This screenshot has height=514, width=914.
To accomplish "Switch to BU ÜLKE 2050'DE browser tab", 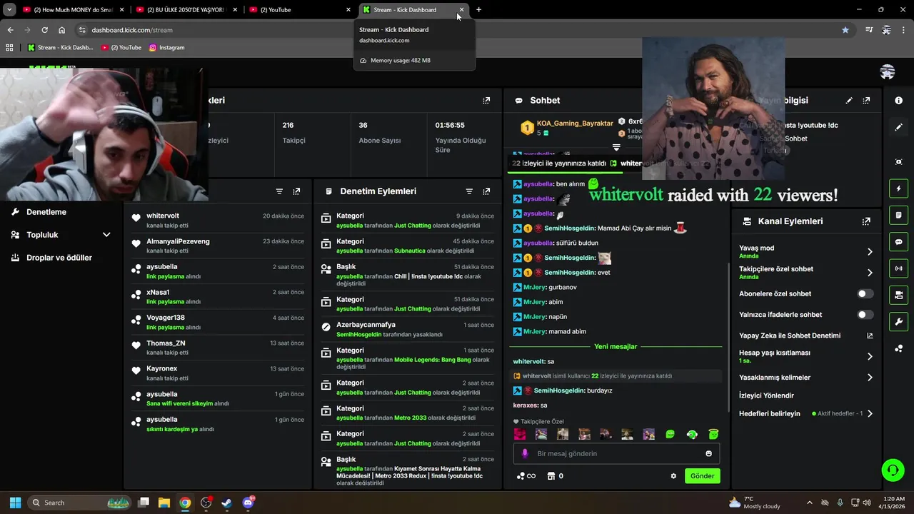I will [186, 10].
